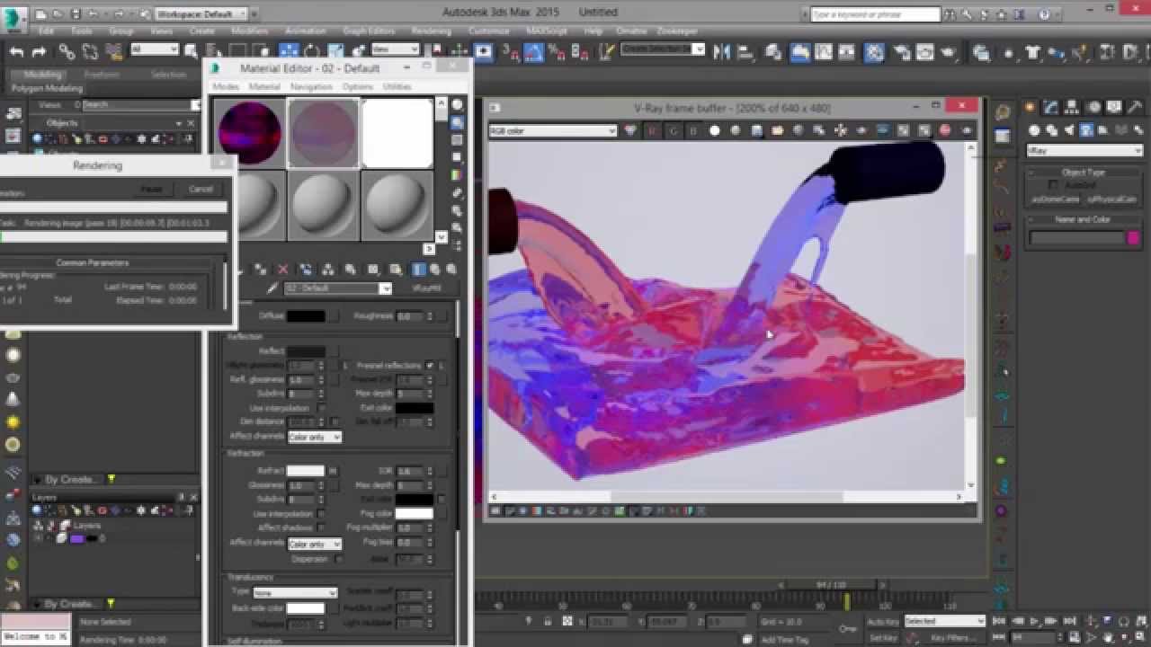Click the Undo arrow in main toolbar
This screenshot has height=647, width=1151.
tap(16, 52)
